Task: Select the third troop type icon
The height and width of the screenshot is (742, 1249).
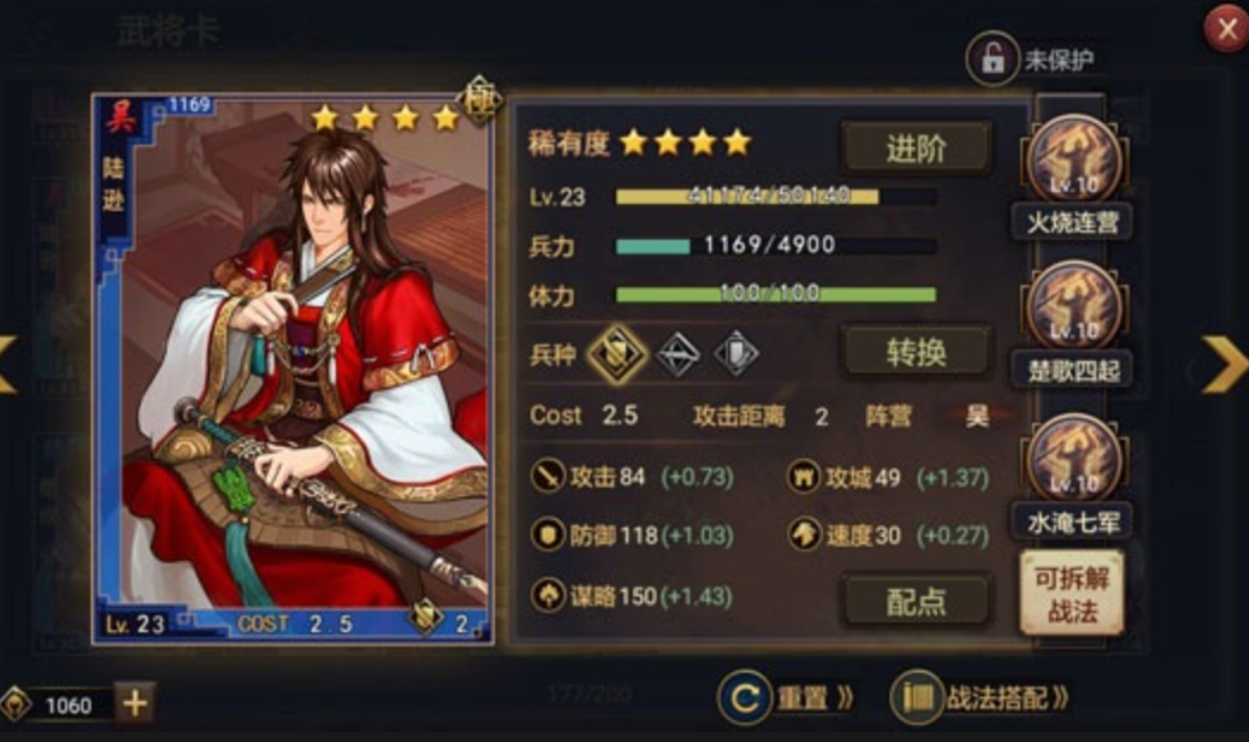Action: pos(737,355)
